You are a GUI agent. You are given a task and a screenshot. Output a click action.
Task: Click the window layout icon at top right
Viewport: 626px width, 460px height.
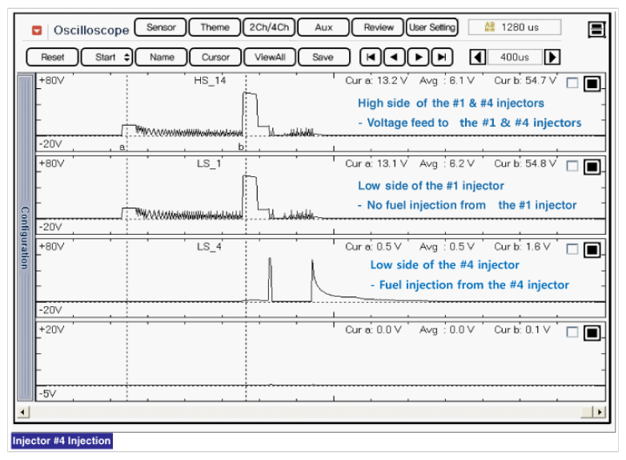596,30
